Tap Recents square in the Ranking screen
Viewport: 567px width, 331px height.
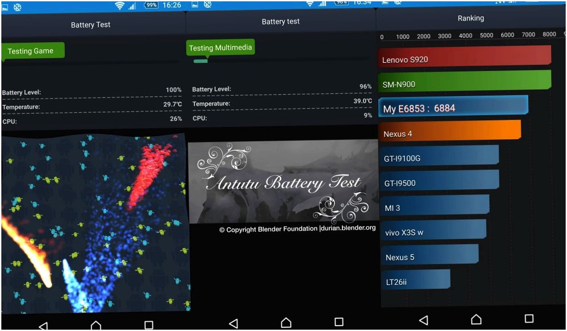(529, 319)
